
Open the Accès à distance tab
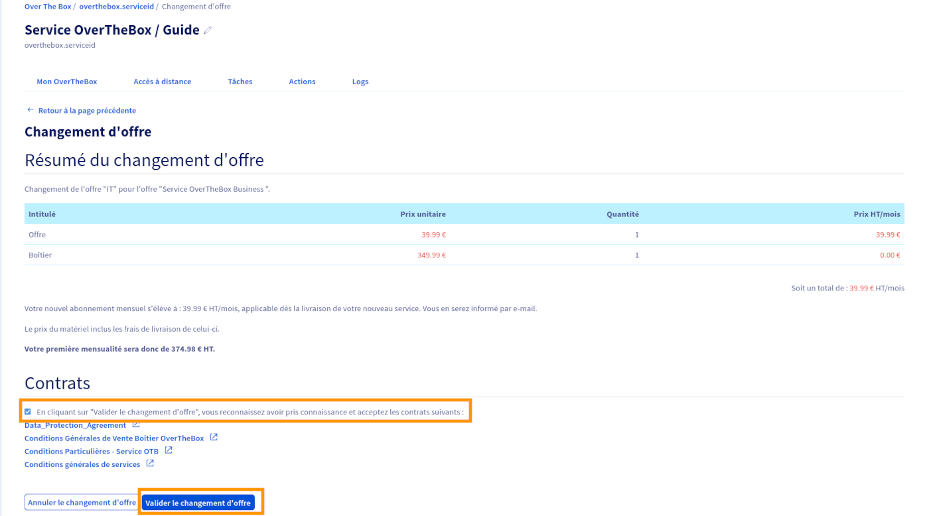[x=162, y=82]
